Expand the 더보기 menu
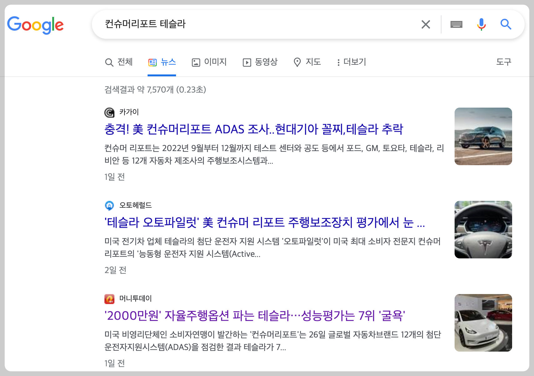Screen dimensions: 534x376 (351, 62)
